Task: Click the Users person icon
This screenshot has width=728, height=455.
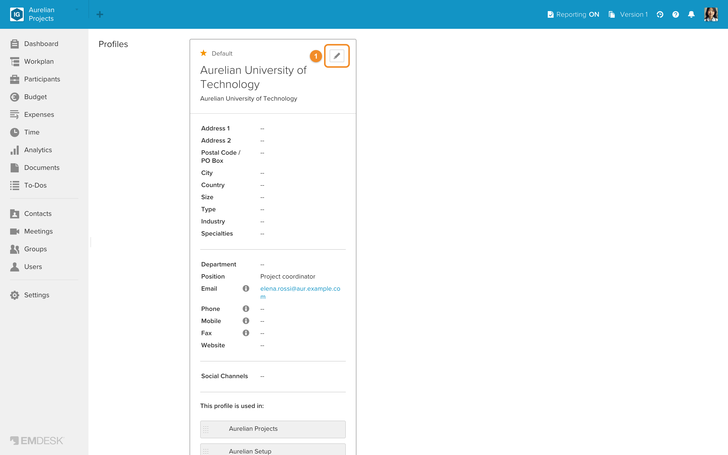Action: coord(14,267)
